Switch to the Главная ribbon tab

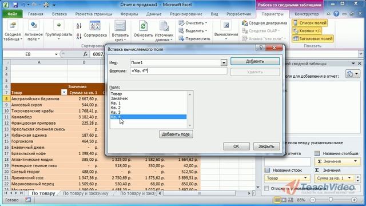35,14
